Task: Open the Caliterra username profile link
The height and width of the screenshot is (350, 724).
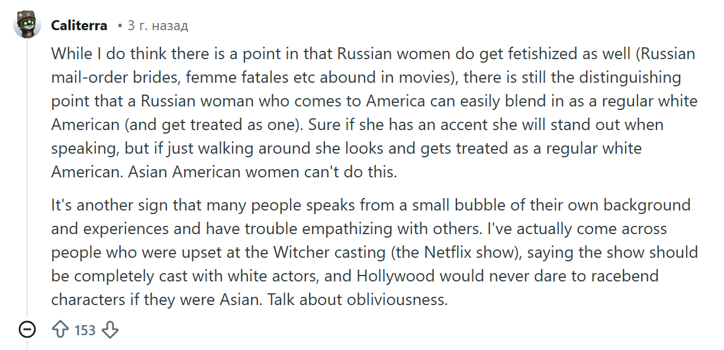Action: pyautogui.click(x=79, y=25)
